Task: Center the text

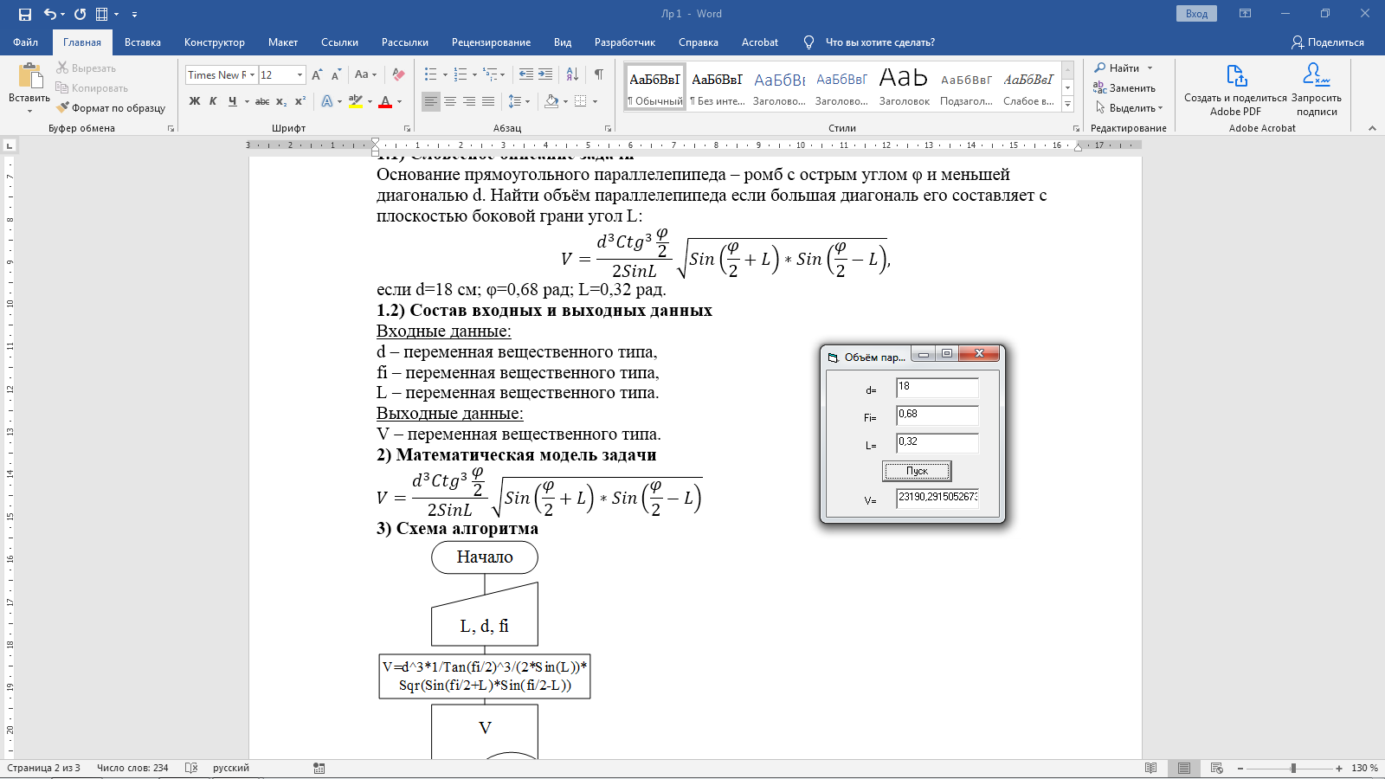Action: pos(450,101)
